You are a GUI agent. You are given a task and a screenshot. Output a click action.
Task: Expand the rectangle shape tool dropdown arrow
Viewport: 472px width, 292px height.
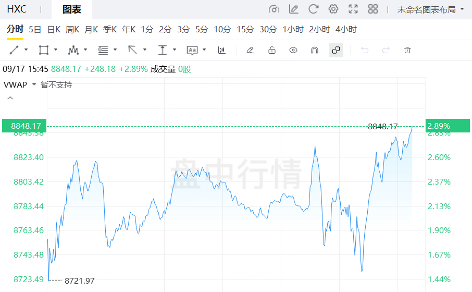click(56, 50)
